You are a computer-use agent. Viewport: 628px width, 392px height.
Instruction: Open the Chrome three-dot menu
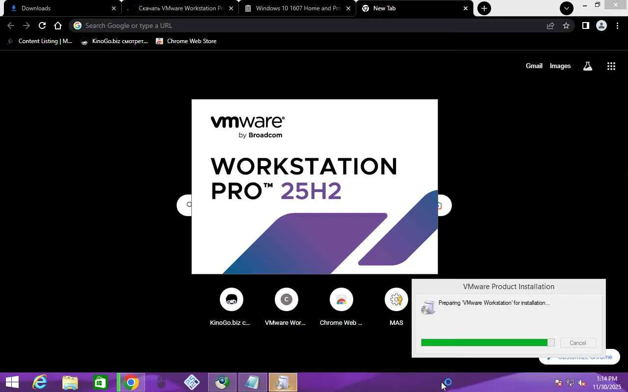(x=617, y=25)
